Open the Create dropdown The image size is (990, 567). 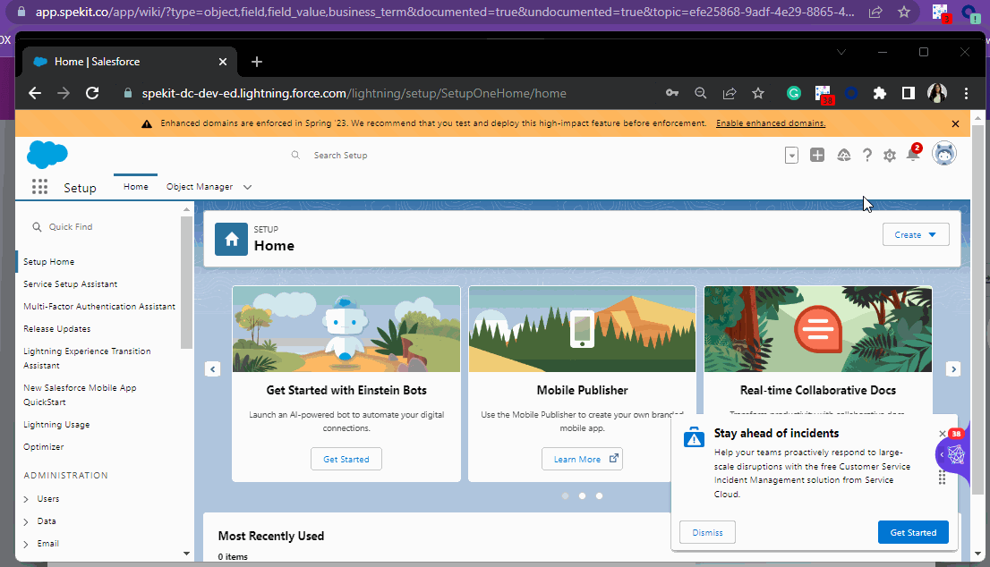point(916,234)
